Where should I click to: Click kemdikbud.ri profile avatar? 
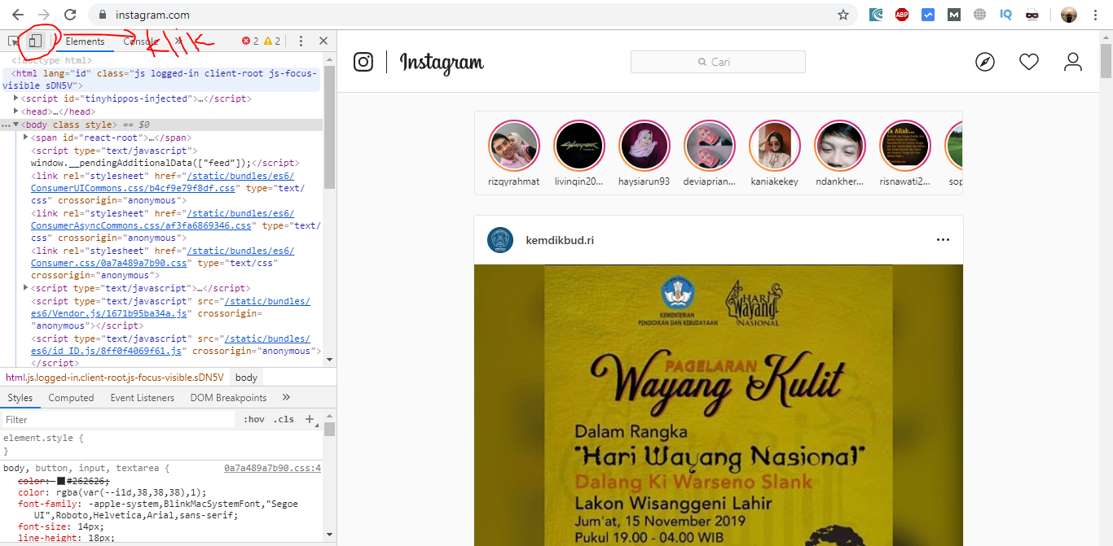pos(500,240)
